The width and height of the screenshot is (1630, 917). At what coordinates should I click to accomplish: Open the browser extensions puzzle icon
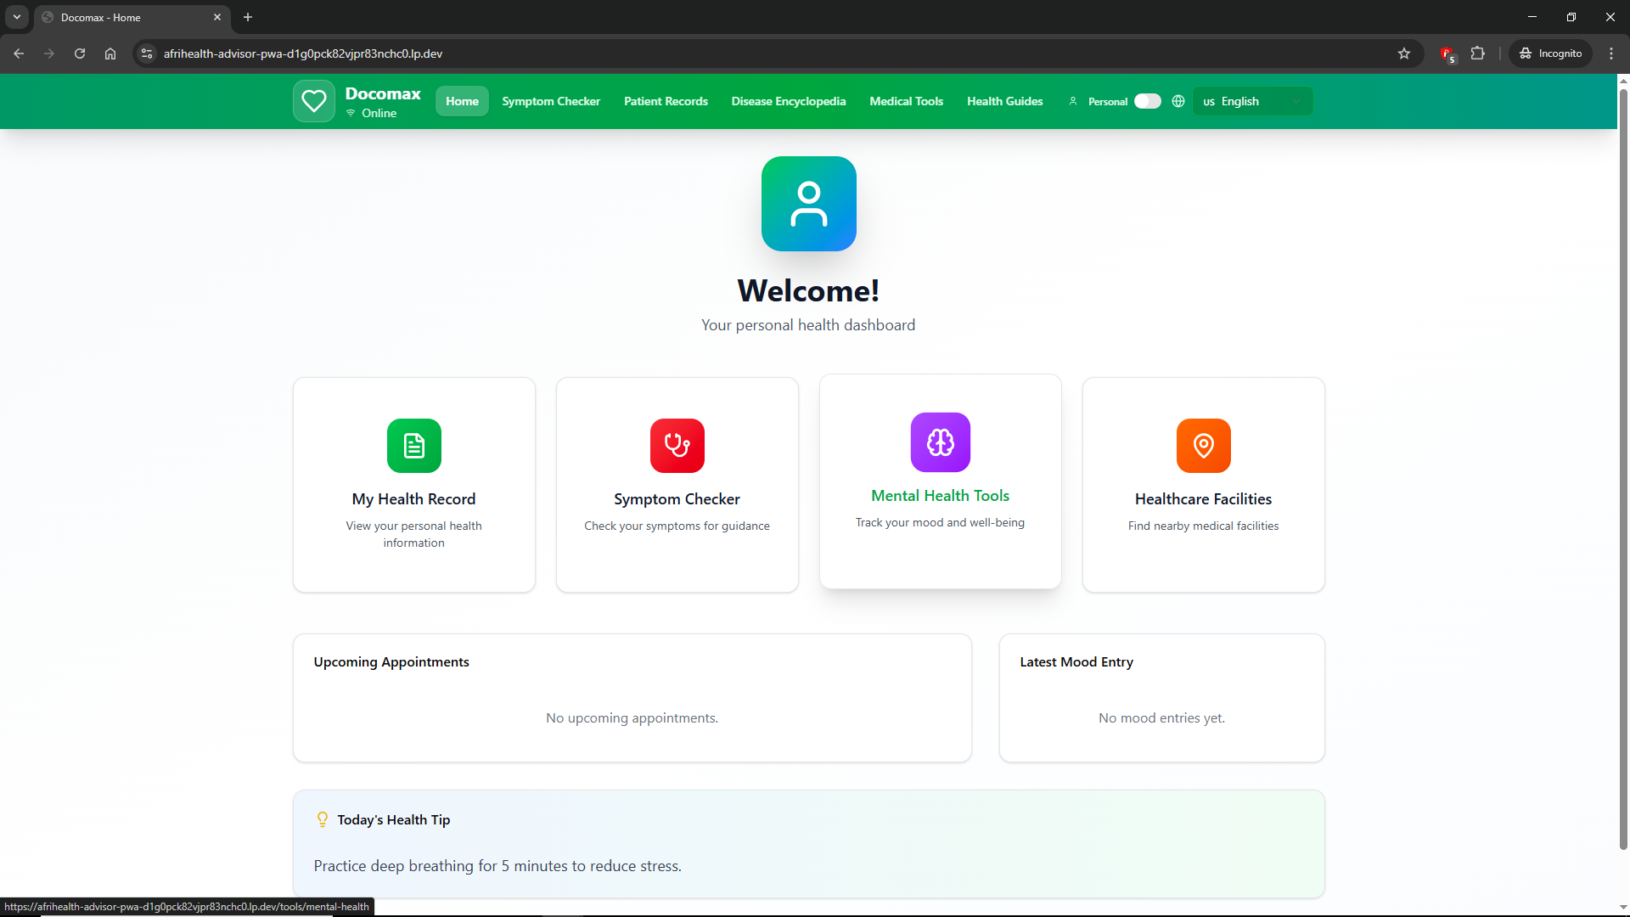click(x=1478, y=53)
